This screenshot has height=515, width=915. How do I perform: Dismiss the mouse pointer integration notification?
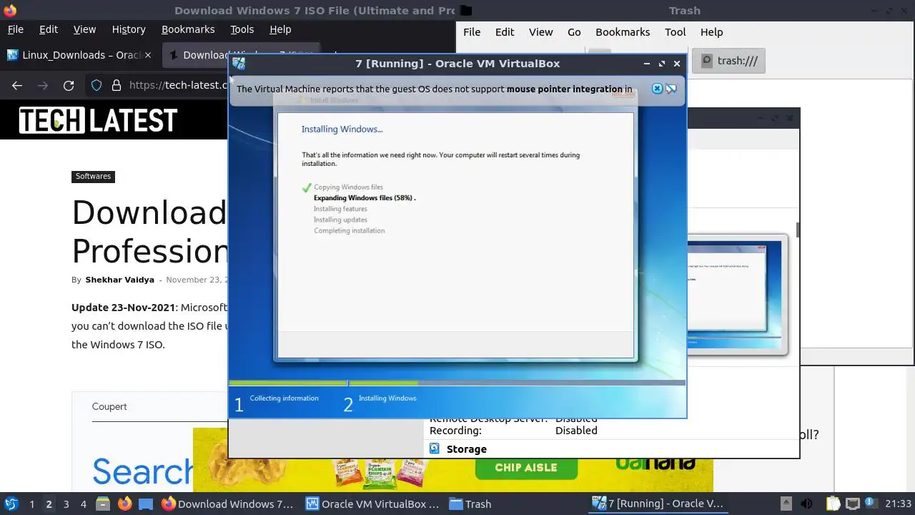click(657, 89)
